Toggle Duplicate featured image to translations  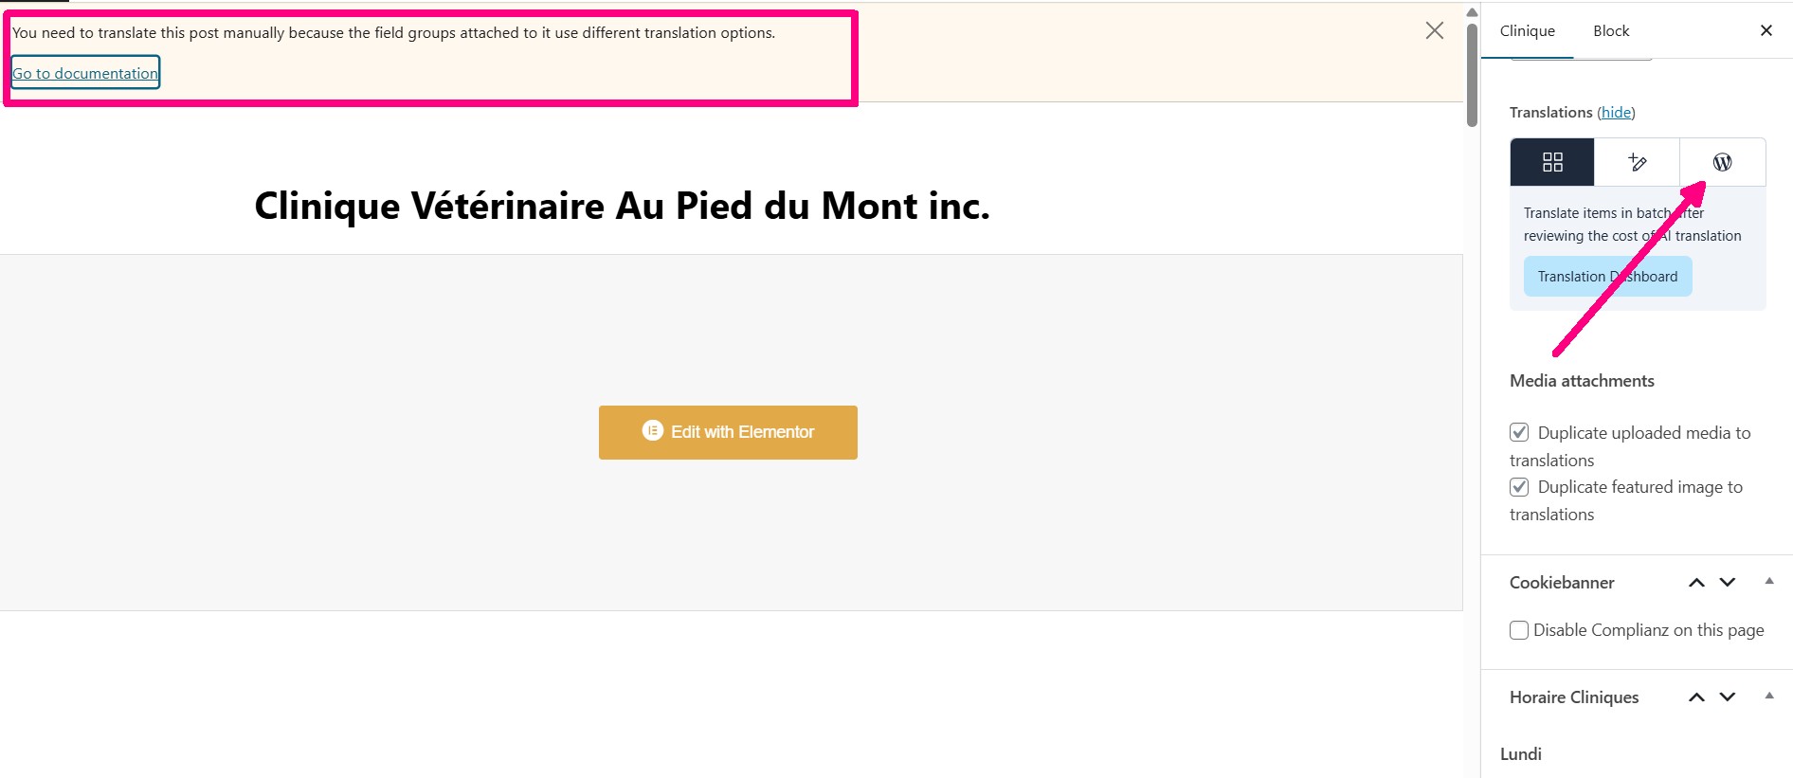1519,487
